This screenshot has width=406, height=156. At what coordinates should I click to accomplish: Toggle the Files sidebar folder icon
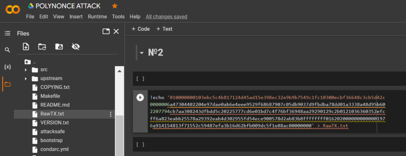[x=8, y=84]
